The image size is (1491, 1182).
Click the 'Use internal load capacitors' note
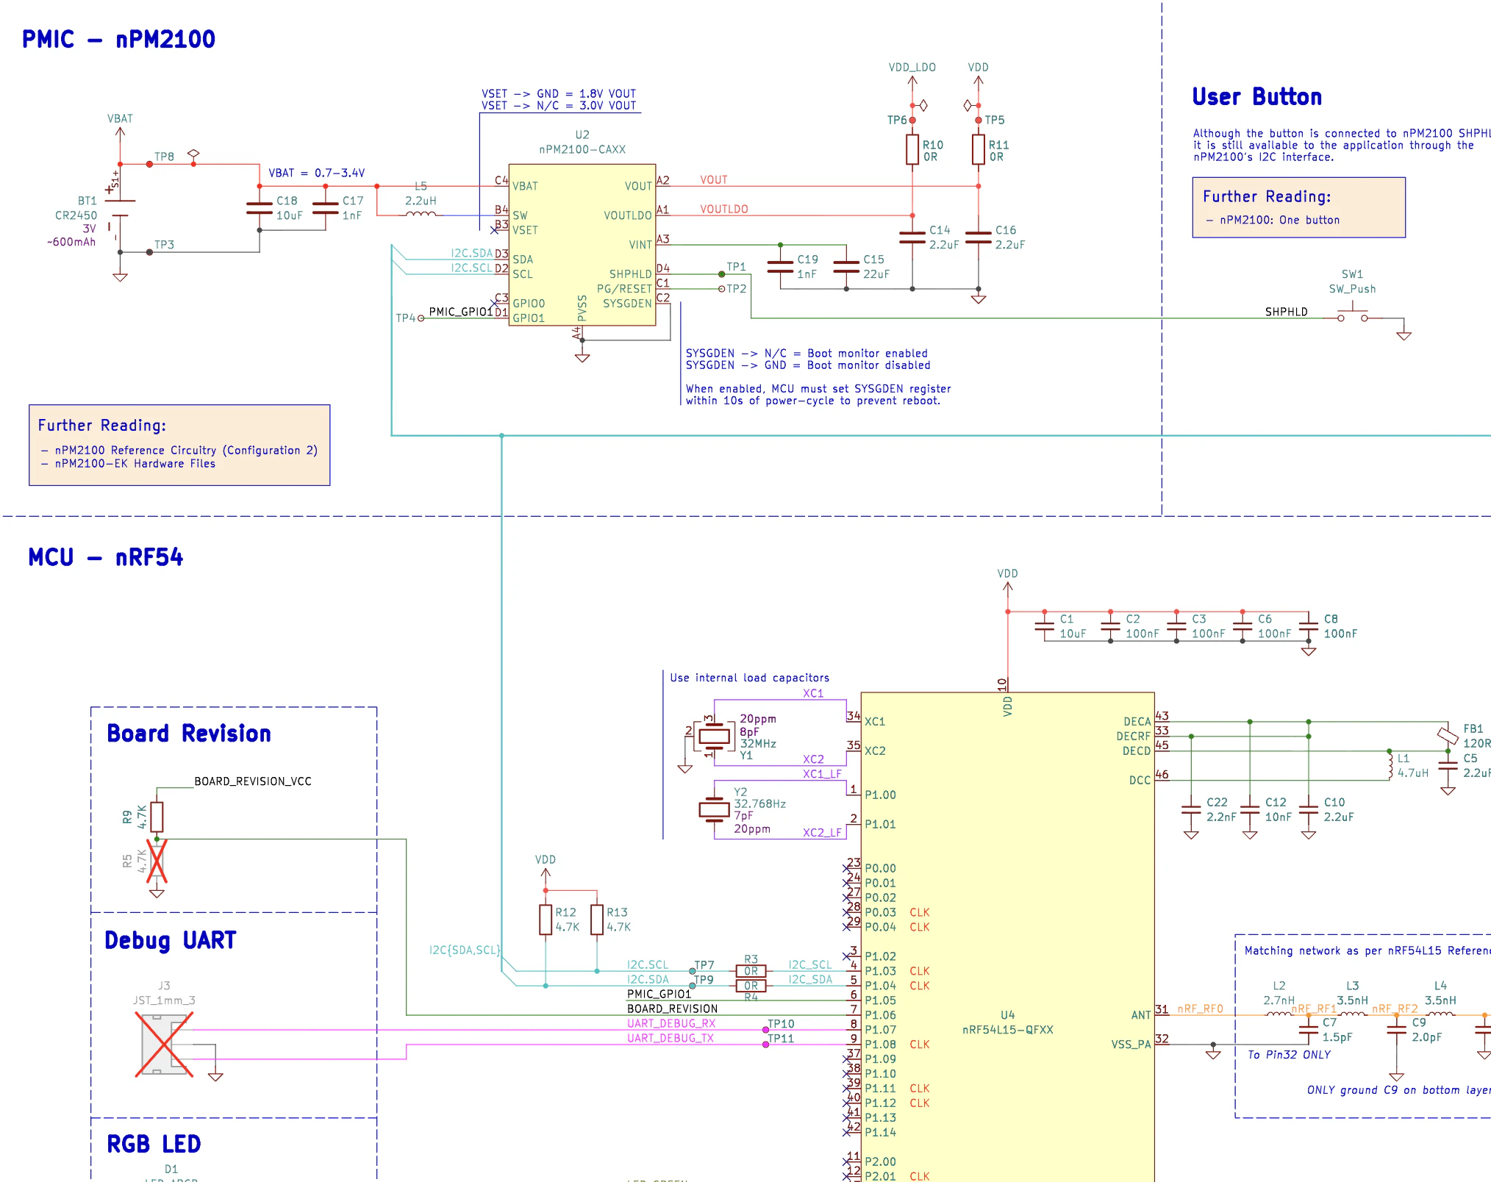(x=750, y=678)
